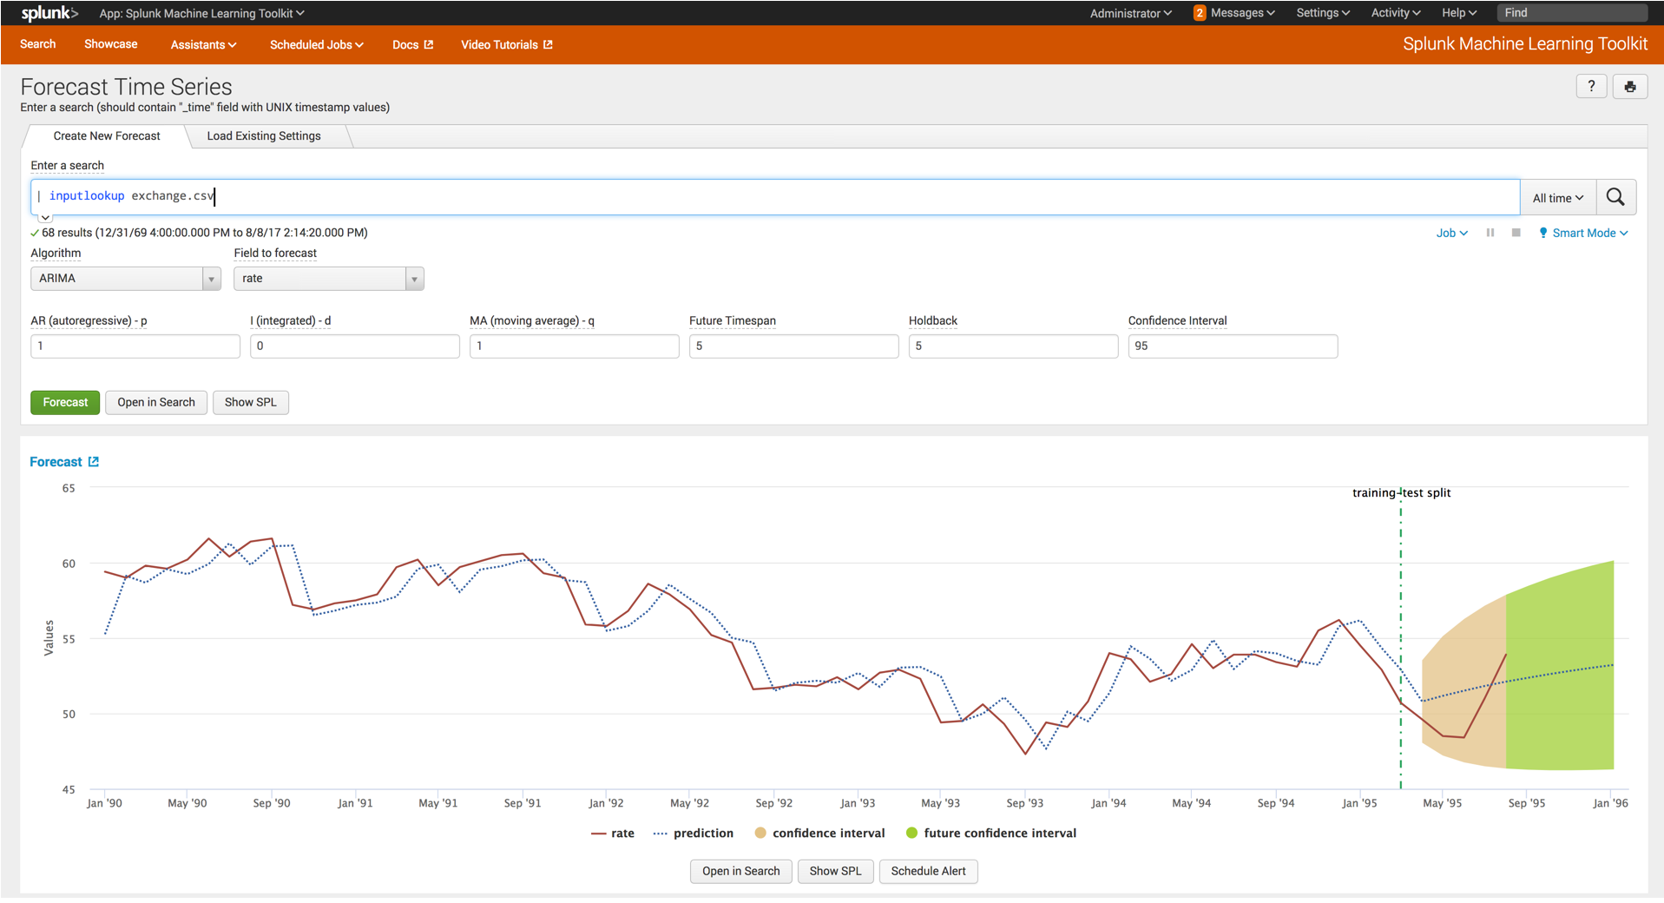
Task: Run search with magnifying glass icon
Action: (1615, 197)
